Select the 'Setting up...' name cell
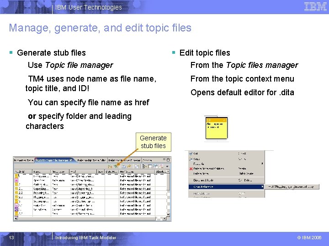This screenshot has width=329, height=246. (x=42, y=201)
